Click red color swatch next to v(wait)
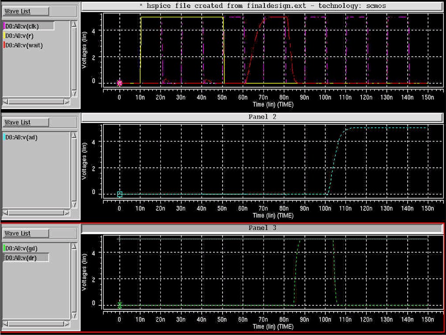The width and height of the screenshot is (446, 335). click(4, 45)
